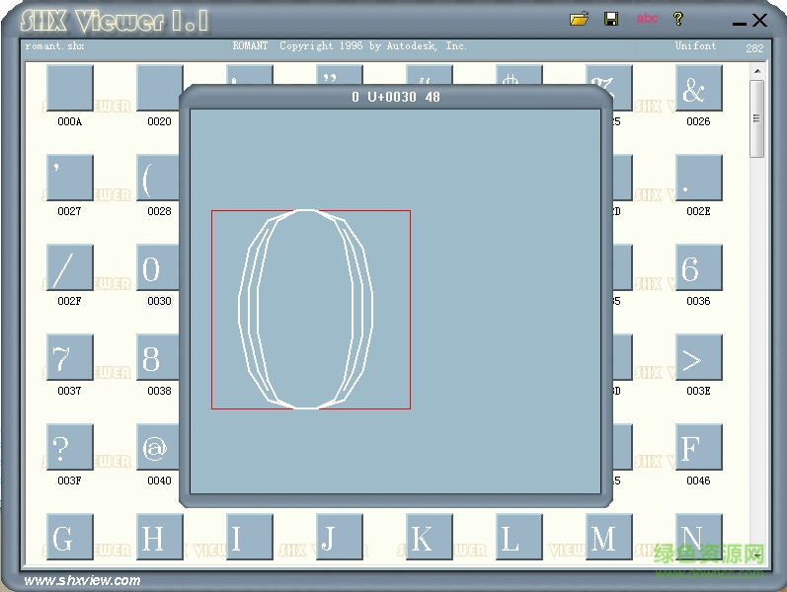Select the period glyph tile 002E
787x592 pixels.
coord(698,179)
